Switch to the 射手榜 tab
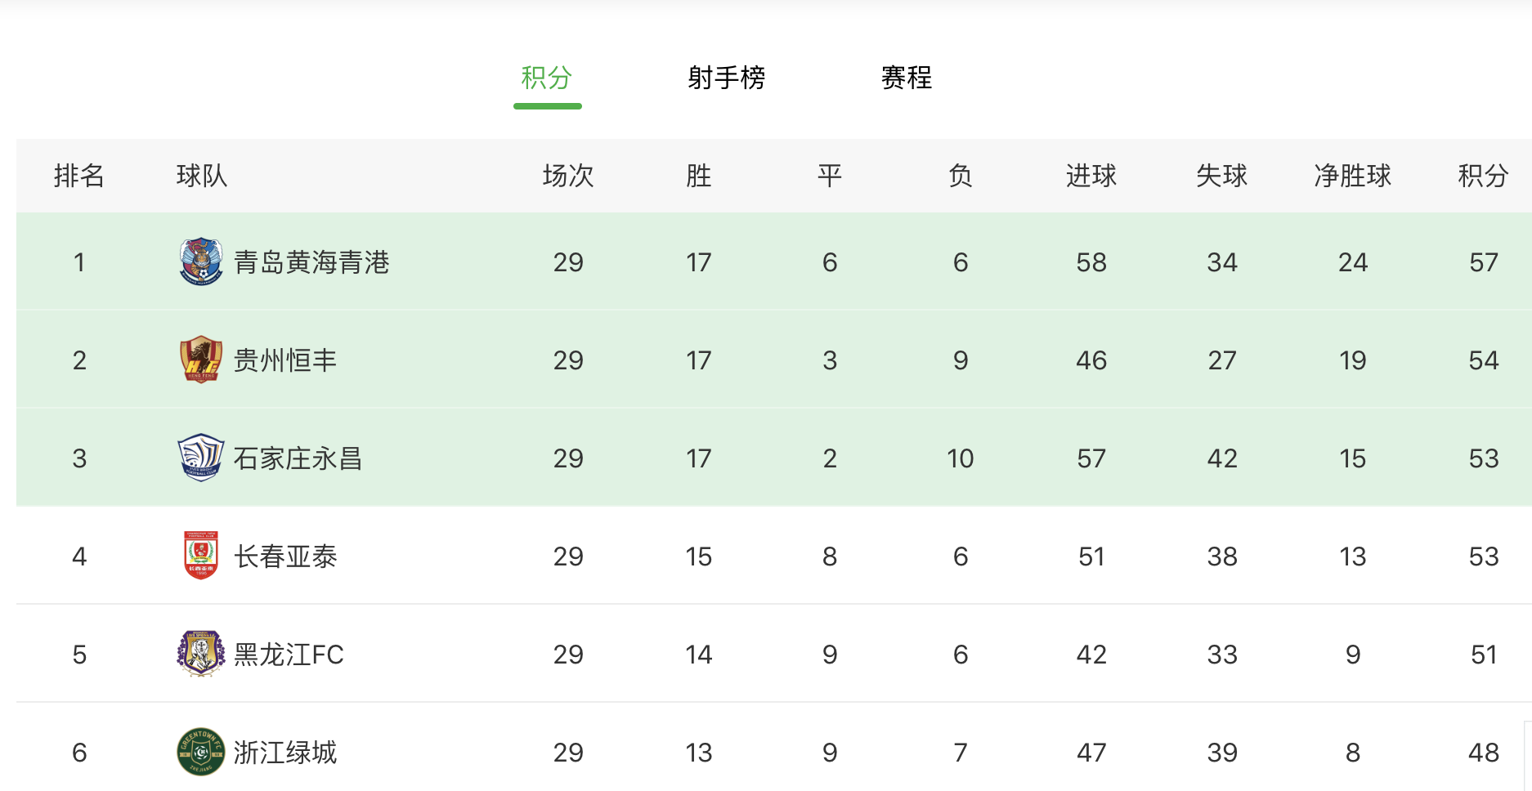The width and height of the screenshot is (1532, 791). pos(726,78)
